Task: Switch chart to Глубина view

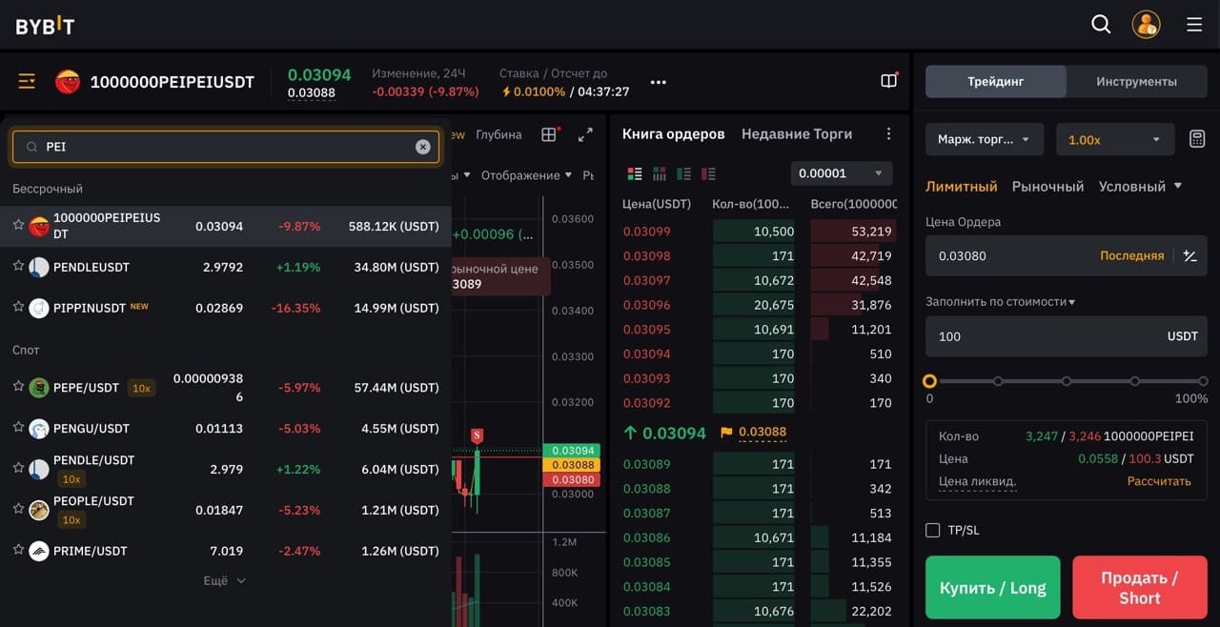Action: [498, 134]
